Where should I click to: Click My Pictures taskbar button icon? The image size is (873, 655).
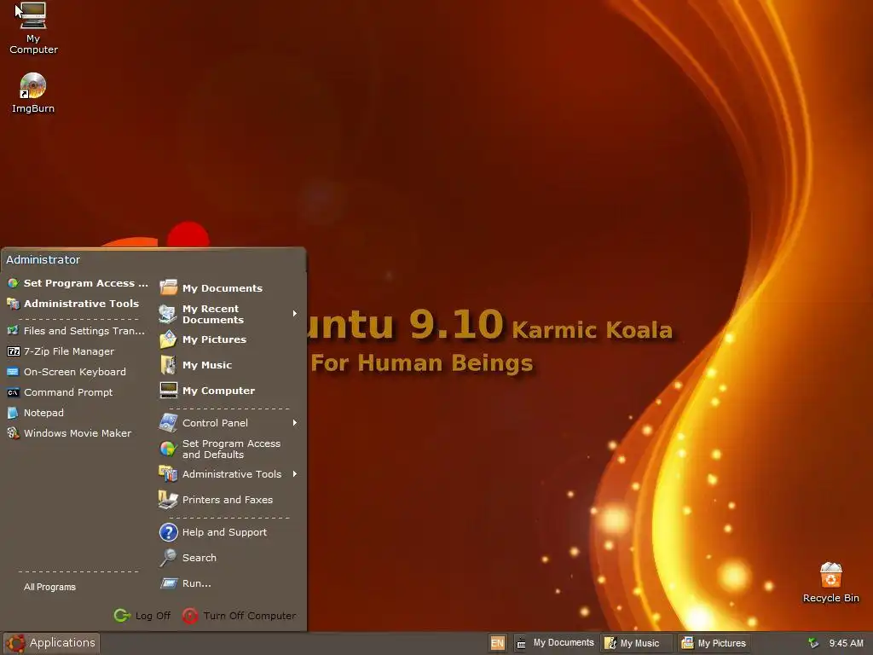click(x=688, y=643)
